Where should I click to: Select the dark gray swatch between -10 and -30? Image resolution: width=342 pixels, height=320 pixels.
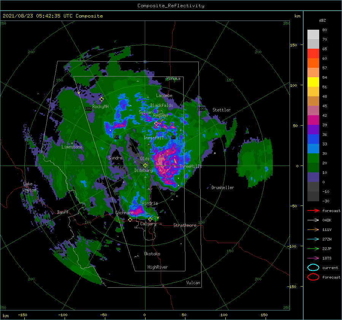[313, 196]
